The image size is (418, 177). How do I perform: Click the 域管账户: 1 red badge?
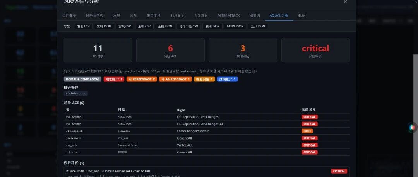(114, 79)
